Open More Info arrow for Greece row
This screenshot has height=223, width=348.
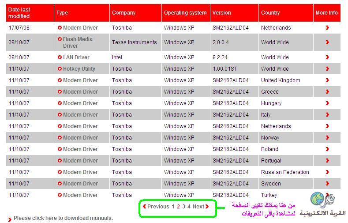click(327, 92)
